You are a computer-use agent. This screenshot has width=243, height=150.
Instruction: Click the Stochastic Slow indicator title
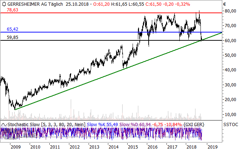coord(24,125)
